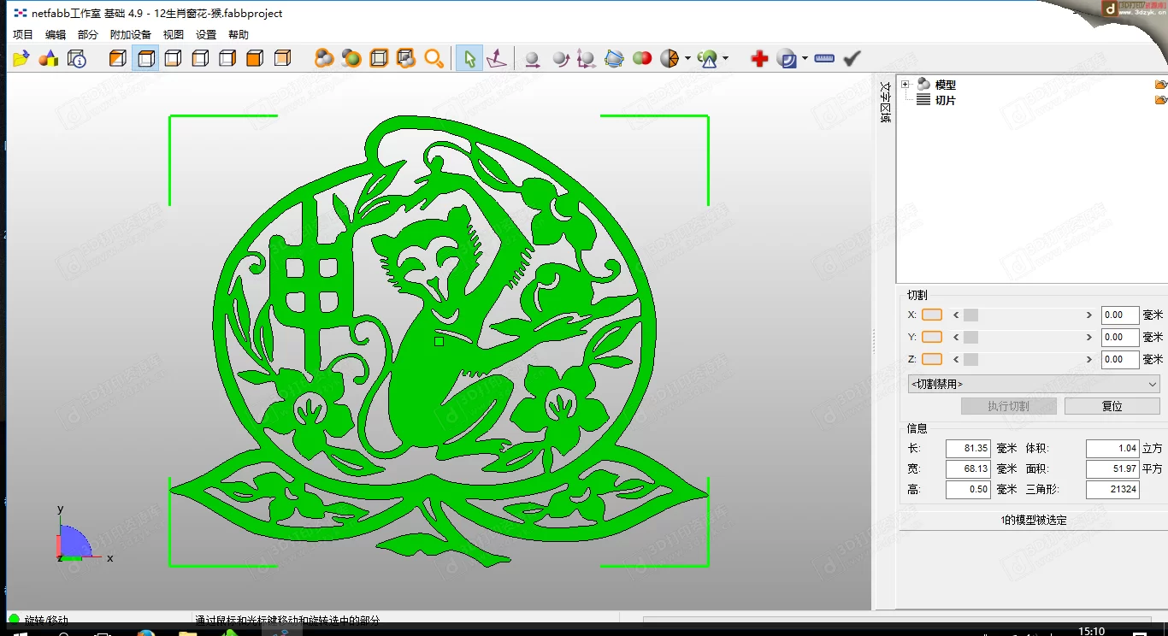Click the red cross repair icon
1168x636 pixels.
[759, 58]
